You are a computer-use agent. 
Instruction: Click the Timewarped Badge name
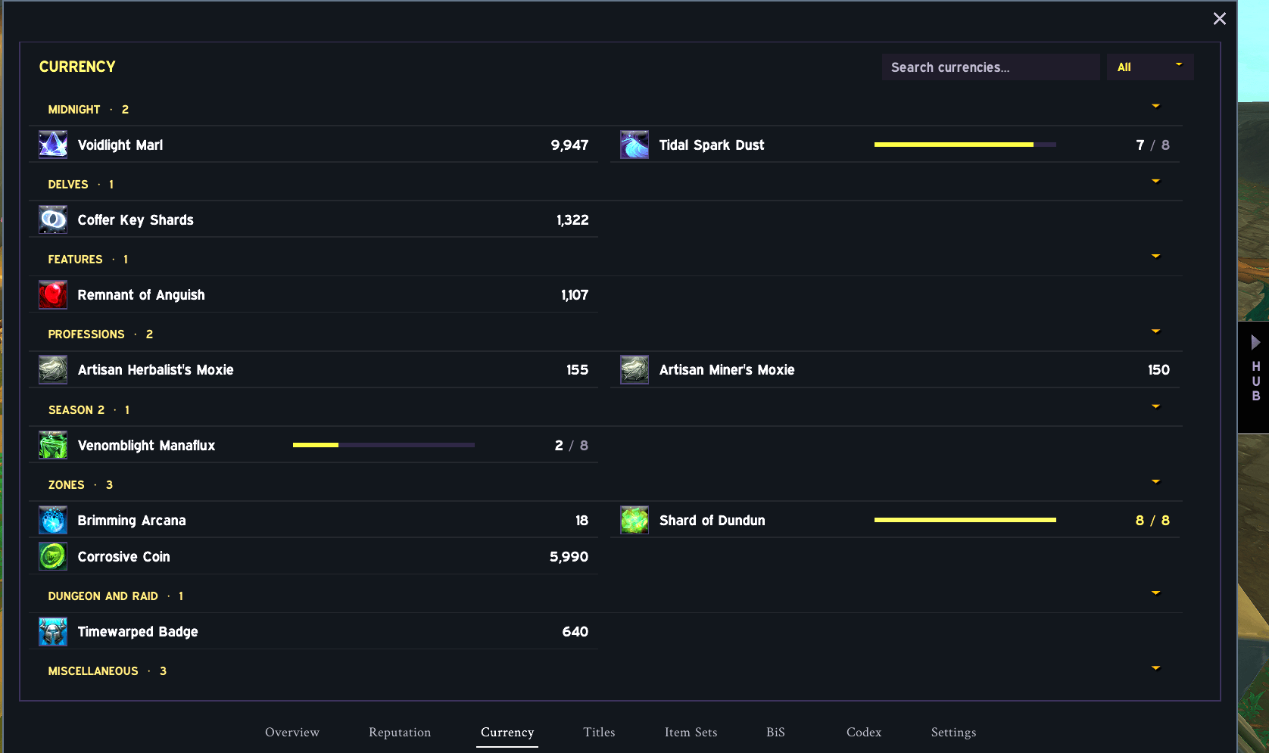138,631
